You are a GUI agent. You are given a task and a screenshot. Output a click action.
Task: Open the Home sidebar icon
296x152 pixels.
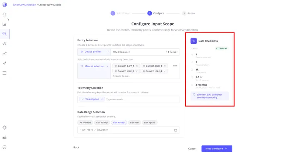[4, 14]
